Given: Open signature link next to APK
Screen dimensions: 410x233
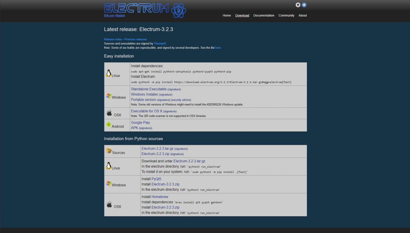Looking at the screenshot, I should point(146,128).
